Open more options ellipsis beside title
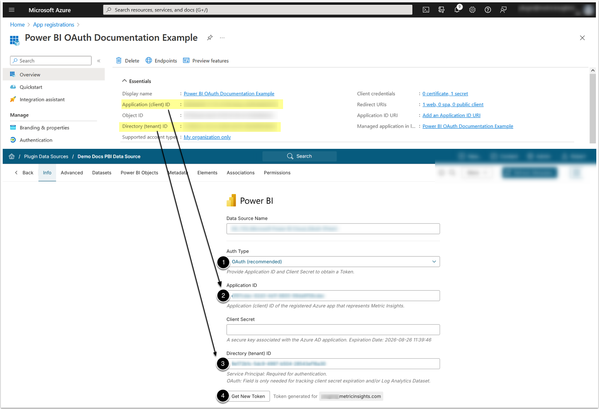Image resolution: width=599 pixels, height=409 pixels. pyautogui.click(x=222, y=37)
